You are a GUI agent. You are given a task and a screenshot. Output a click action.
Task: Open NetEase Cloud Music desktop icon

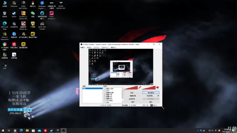(14, 46)
